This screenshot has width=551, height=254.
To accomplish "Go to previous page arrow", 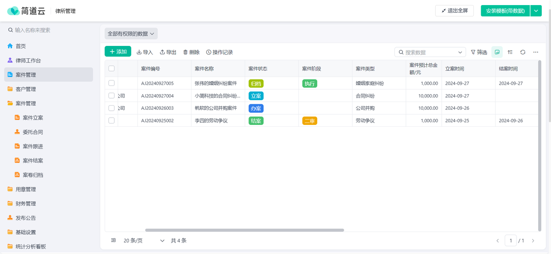I will point(498,241).
